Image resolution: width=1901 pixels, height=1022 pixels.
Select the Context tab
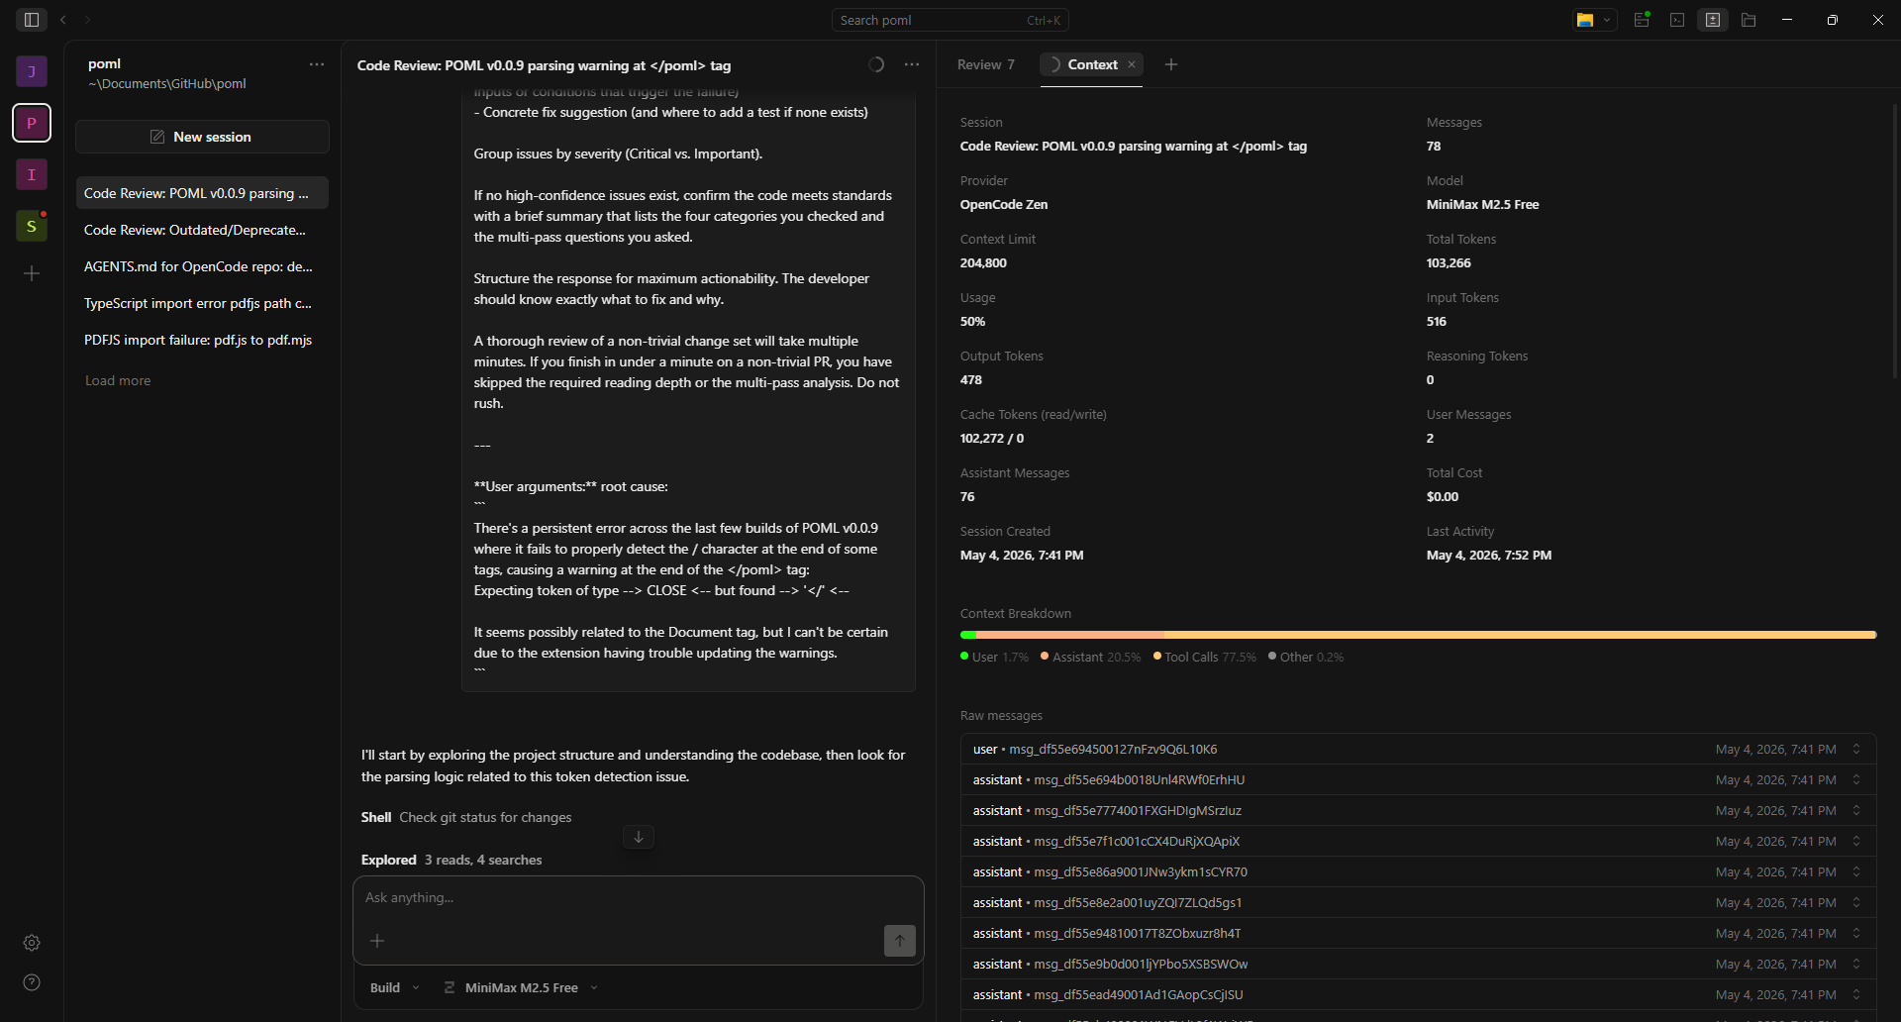(1092, 64)
